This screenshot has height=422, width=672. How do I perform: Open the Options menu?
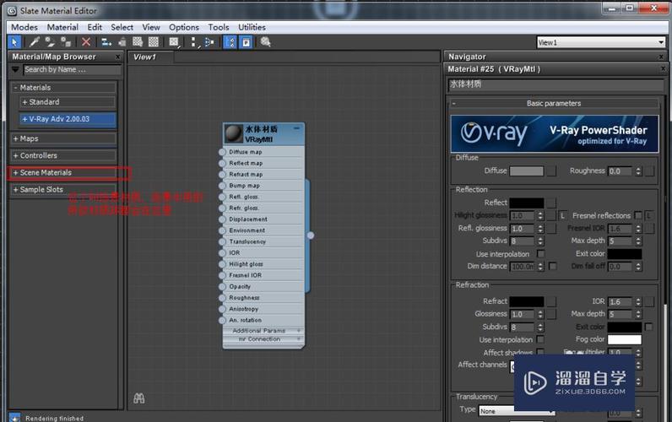(x=184, y=27)
